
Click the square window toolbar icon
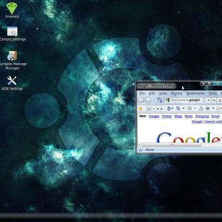(x=190, y=108)
